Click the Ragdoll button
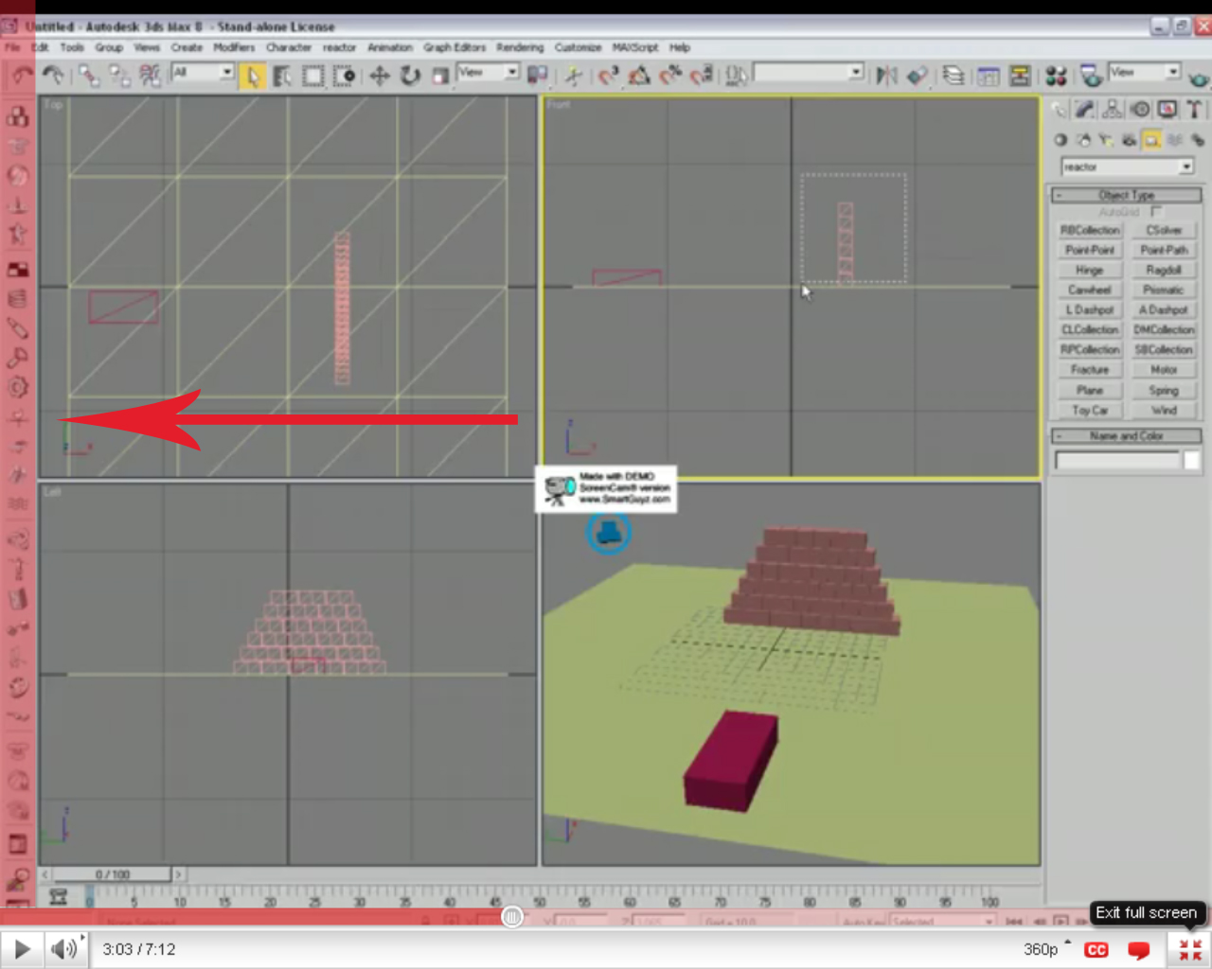This screenshot has height=969, width=1212. point(1164,270)
